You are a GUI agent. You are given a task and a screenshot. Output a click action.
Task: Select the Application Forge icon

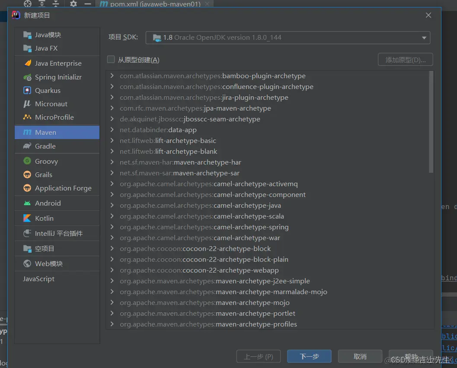tap(27, 188)
